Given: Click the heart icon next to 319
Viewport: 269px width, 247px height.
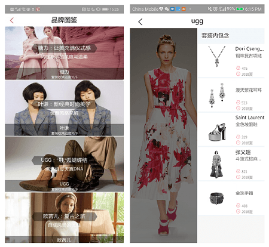Looking at the screenshot, I should 238,137.
